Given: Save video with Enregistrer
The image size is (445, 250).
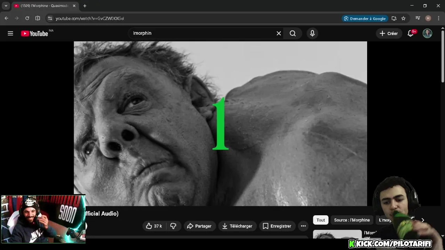Looking at the screenshot, I should (x=277, y=226).
